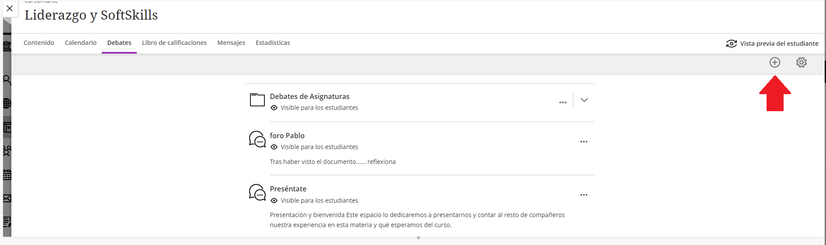Click Vista previa del estudiante
This screenshot has height=245, width=826.
click(772, 44)
